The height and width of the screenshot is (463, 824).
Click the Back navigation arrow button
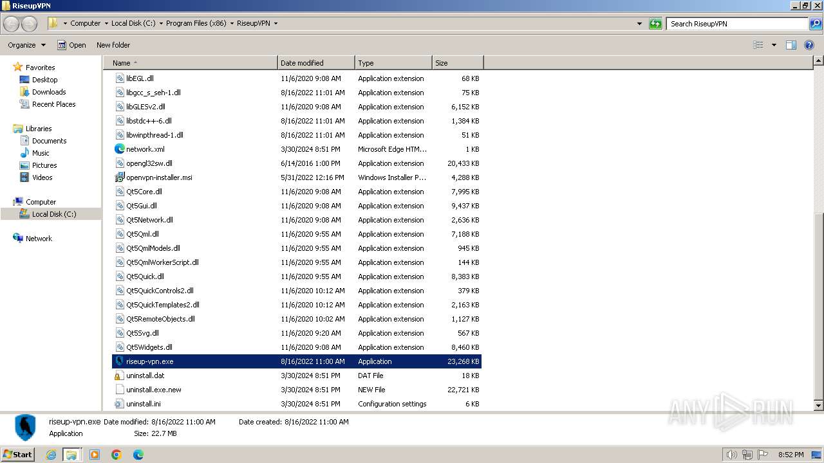(x=12, y=24)
